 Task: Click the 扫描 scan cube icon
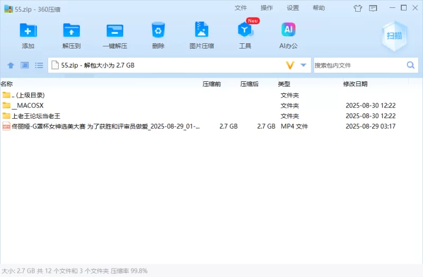(394, 35)
